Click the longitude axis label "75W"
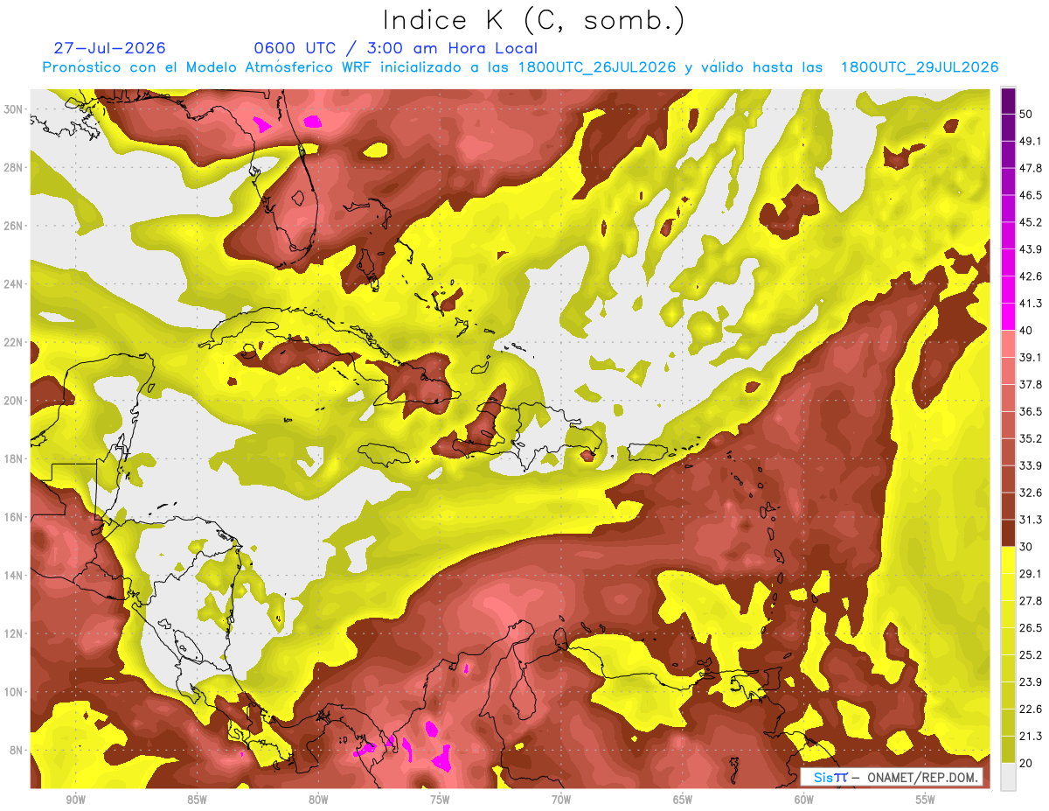The width and height of the screenshot is (1049, 811). 440,800
